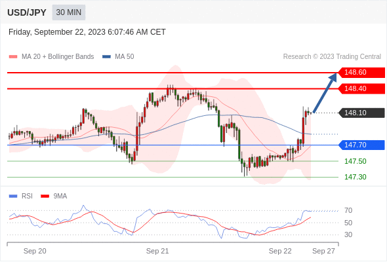Click the RSI 30 level label
The image size is (387, 262).
[x=348, y=234]
